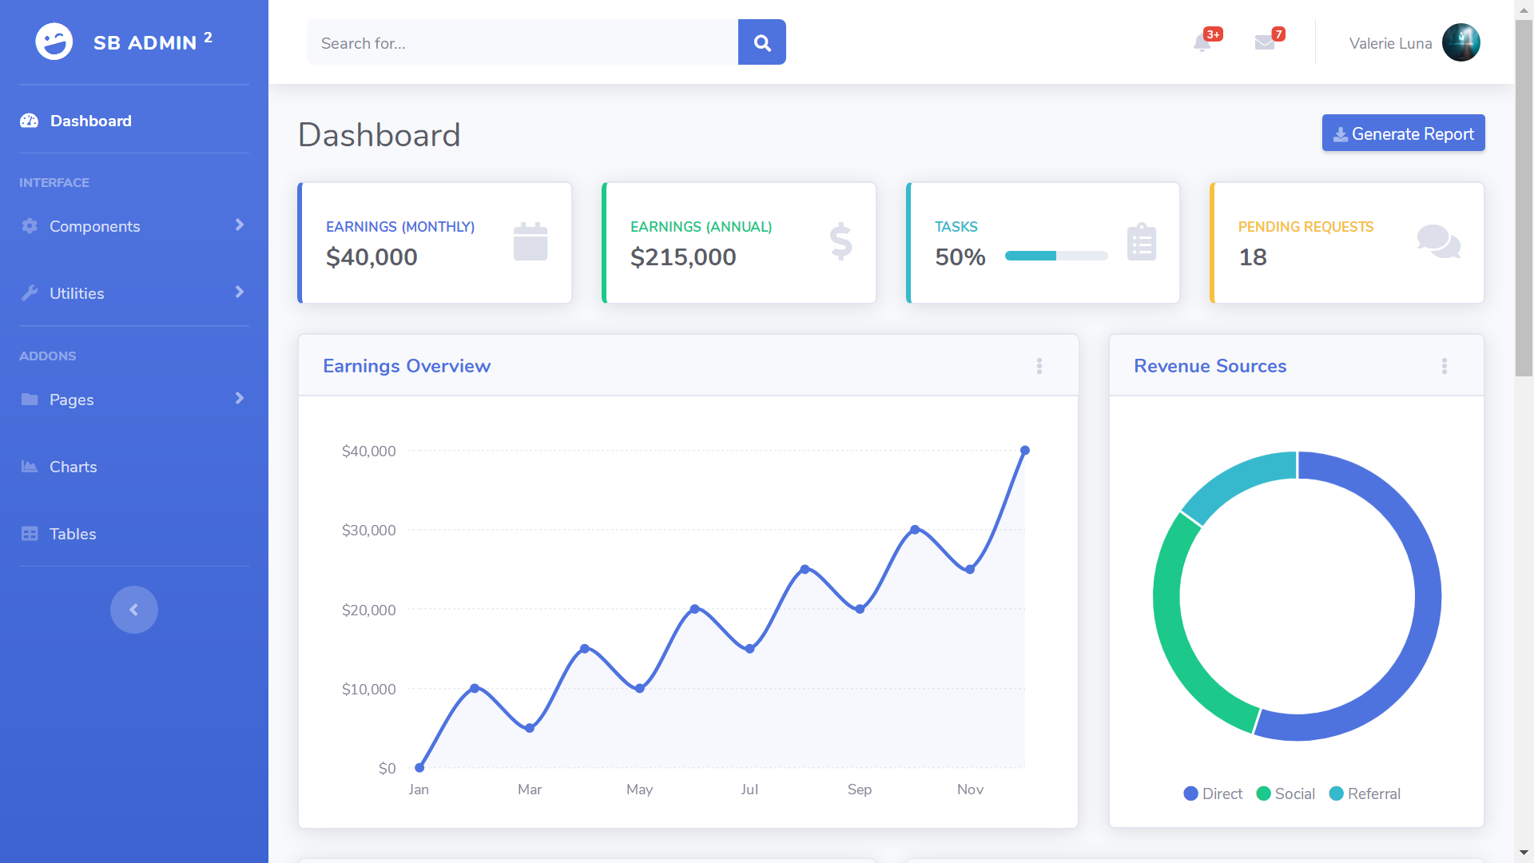Open Earnings Overview options menu
Screen dimensions: 1534x863
coord(1039,366)
